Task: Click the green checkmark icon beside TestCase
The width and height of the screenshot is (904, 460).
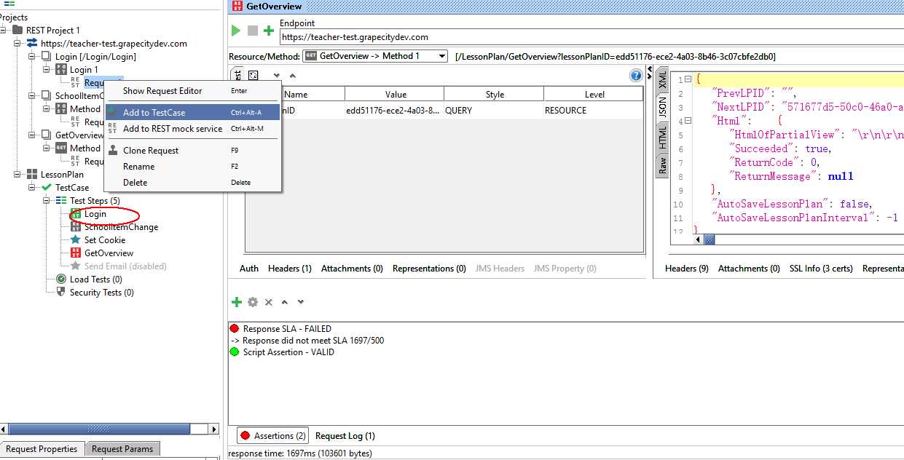Action: tap(47, 188)
